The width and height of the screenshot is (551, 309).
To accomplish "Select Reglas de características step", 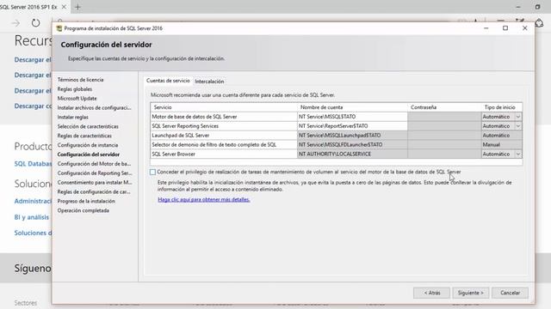I will point(84,136).
